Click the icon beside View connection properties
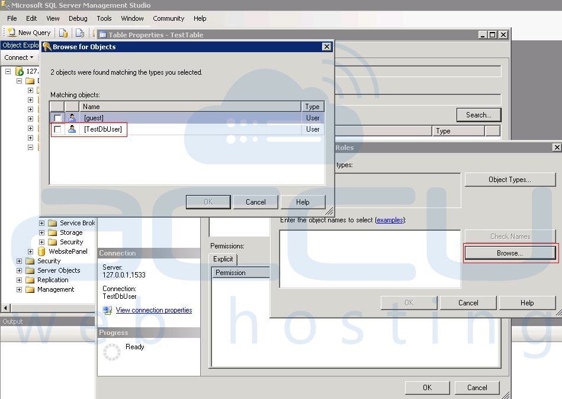This screenshot has width=562, height=399. (x=107, y=310)
